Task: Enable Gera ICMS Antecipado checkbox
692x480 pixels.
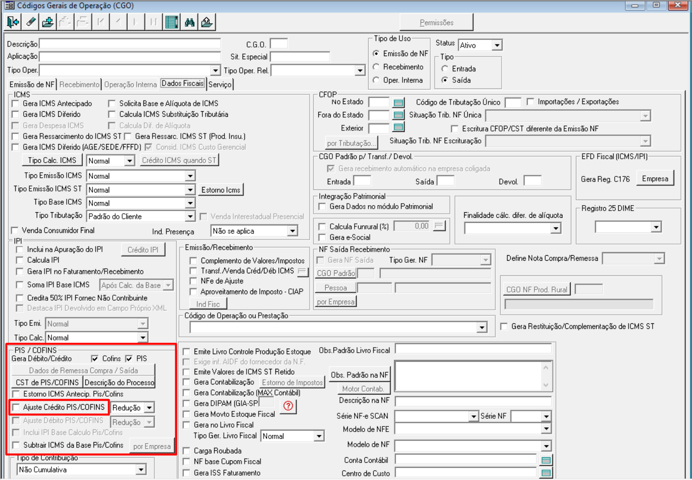Action: tap(16, 104)
